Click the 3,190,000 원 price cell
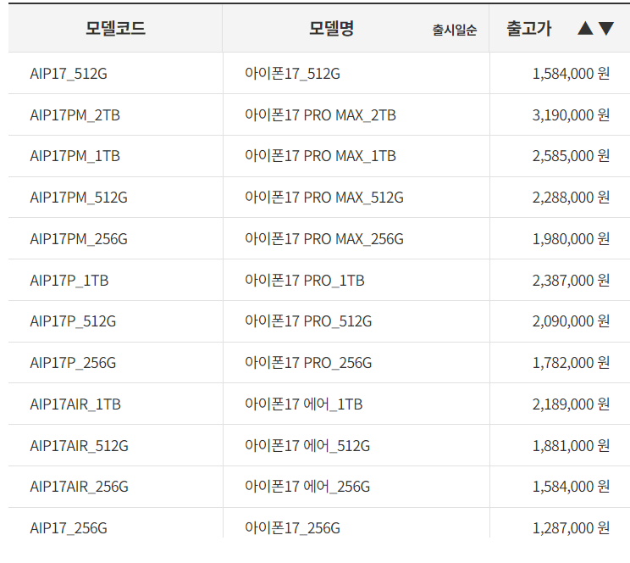Viewport: 630px width, 563px height. pos(571,114)
